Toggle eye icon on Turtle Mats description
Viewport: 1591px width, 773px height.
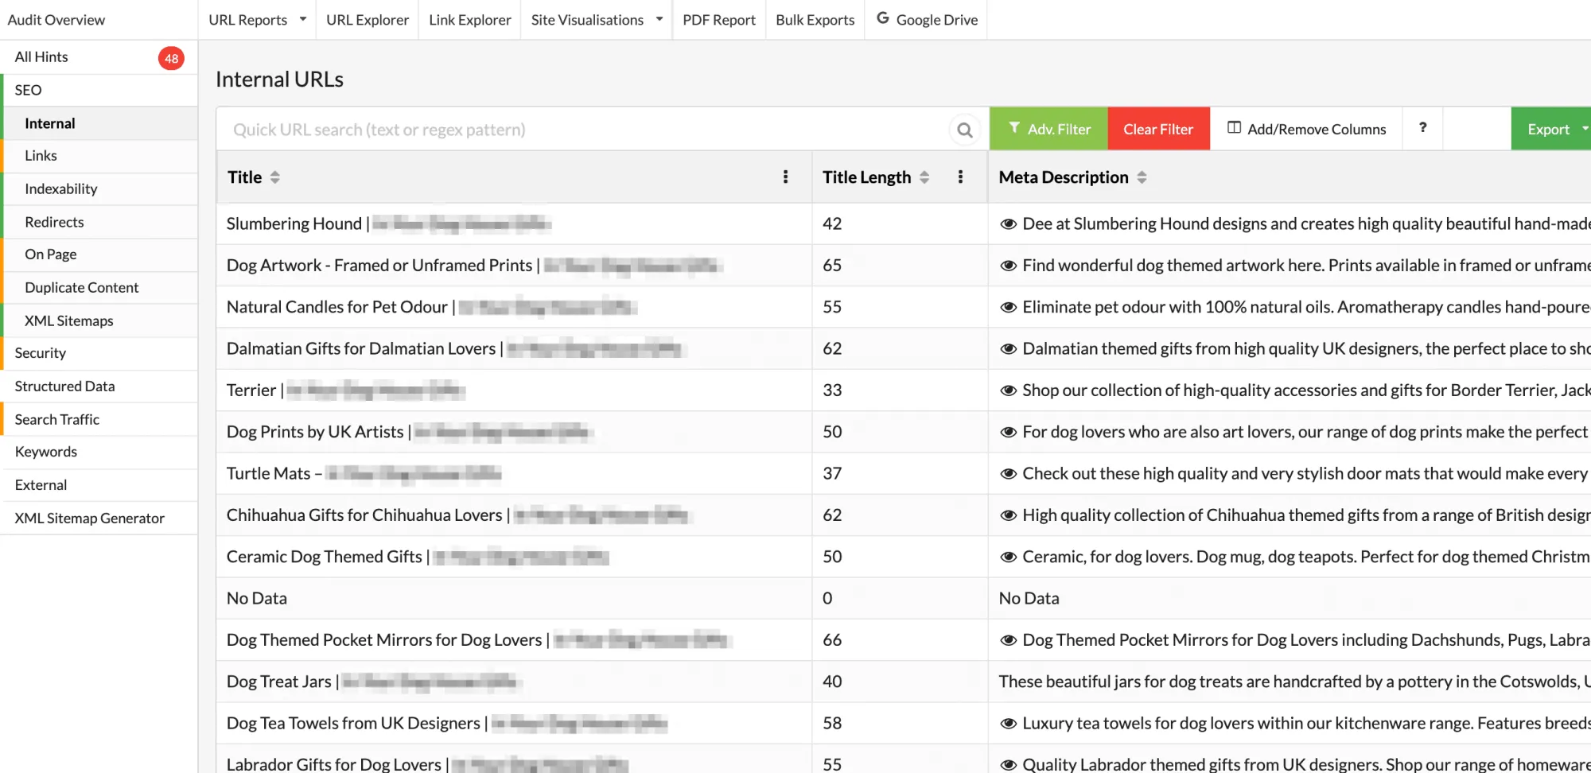[x=1008, y=474]
